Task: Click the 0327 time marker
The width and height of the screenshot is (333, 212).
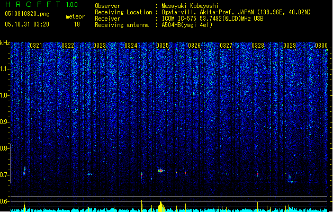Action: (226, 46)
